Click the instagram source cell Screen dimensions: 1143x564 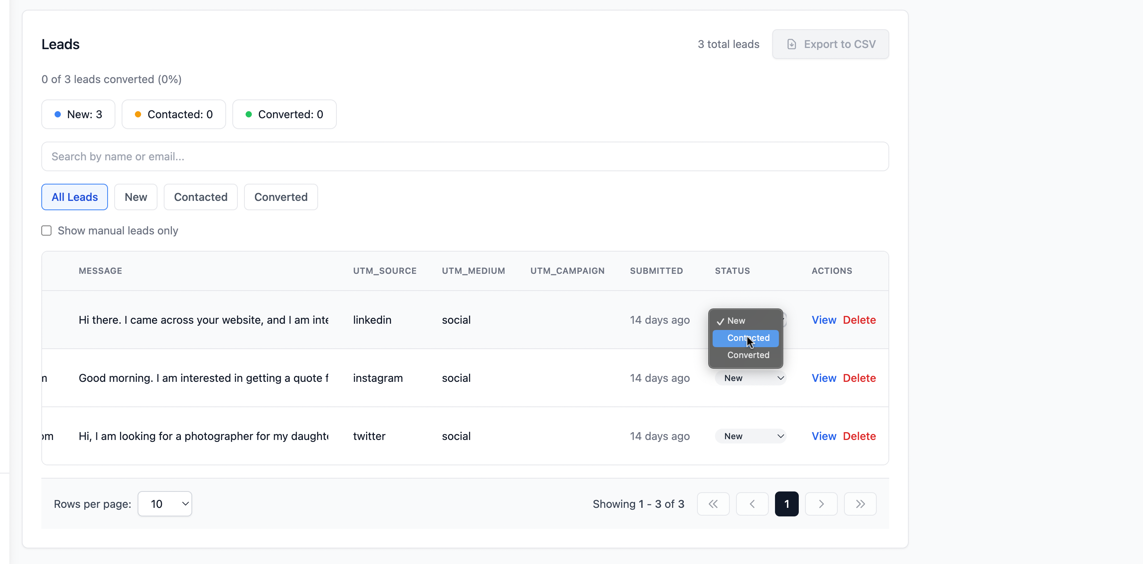click(x=378, y=378)
